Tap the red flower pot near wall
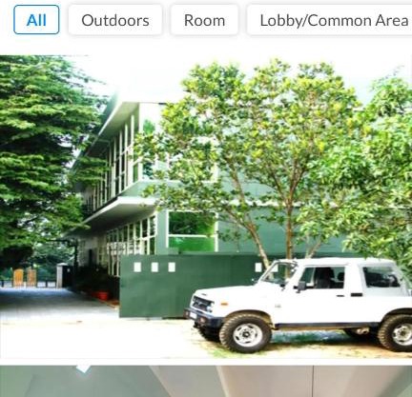This screenshot has height=397, width=412. click(x=103, y=295)
